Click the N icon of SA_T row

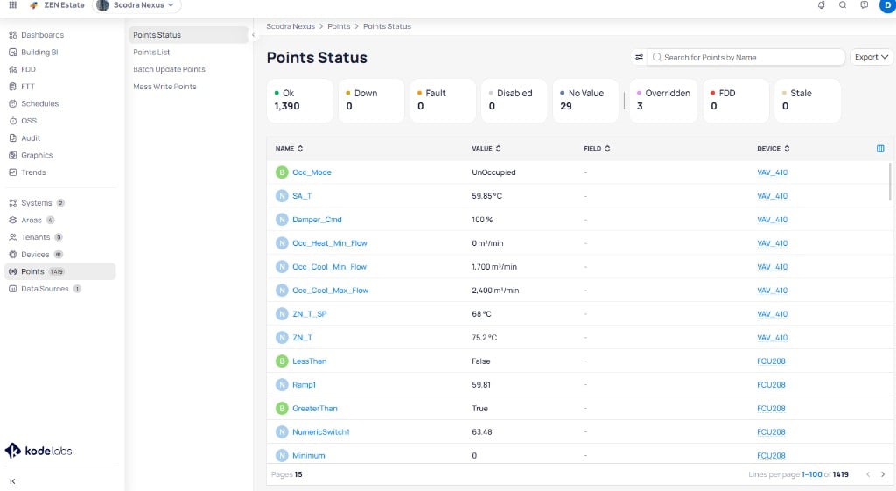282,196
